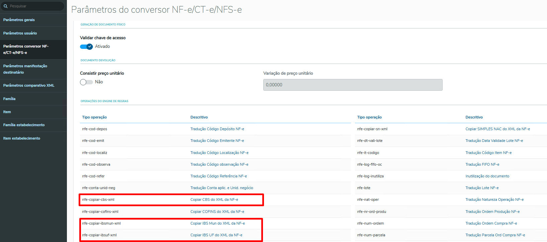
Task: Select Item estabelecimento in sidebar
Action: click(22, 139)
